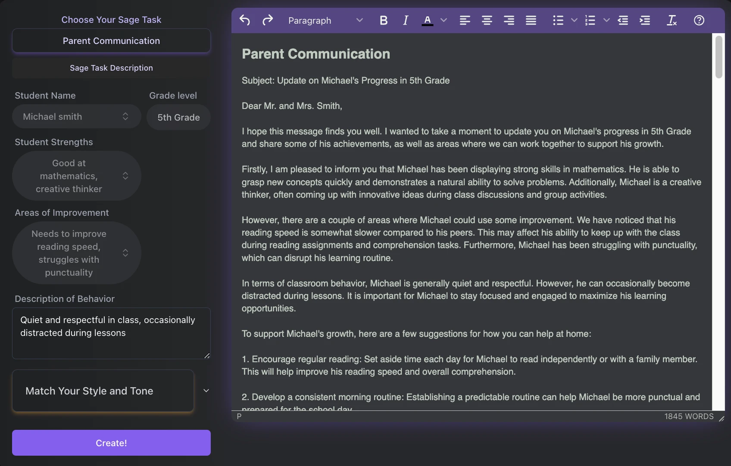Insert a bullet list
731x466 pixels.
coord(558,20)
